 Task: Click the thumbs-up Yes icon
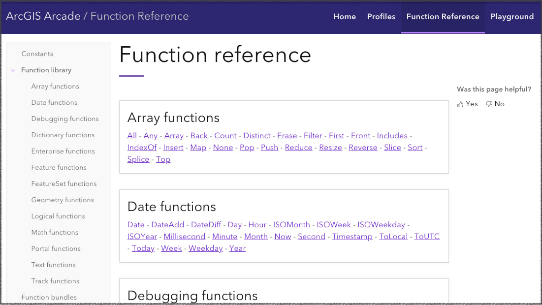pyautogui.click(x=460, y=104)
